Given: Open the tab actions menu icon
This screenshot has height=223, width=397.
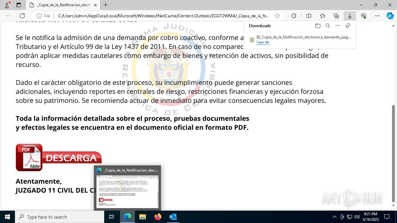Looking at the screenshot, I should (x=19, y=5).
